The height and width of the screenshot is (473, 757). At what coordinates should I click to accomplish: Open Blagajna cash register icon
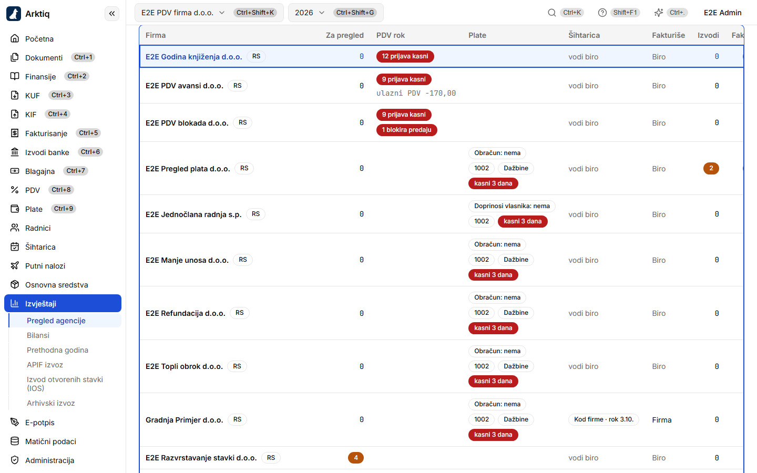pos(15,171)
